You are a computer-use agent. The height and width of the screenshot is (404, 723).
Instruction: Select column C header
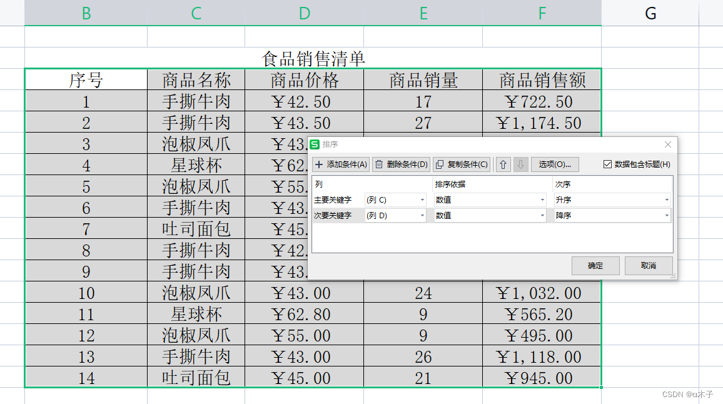[196, 13]
